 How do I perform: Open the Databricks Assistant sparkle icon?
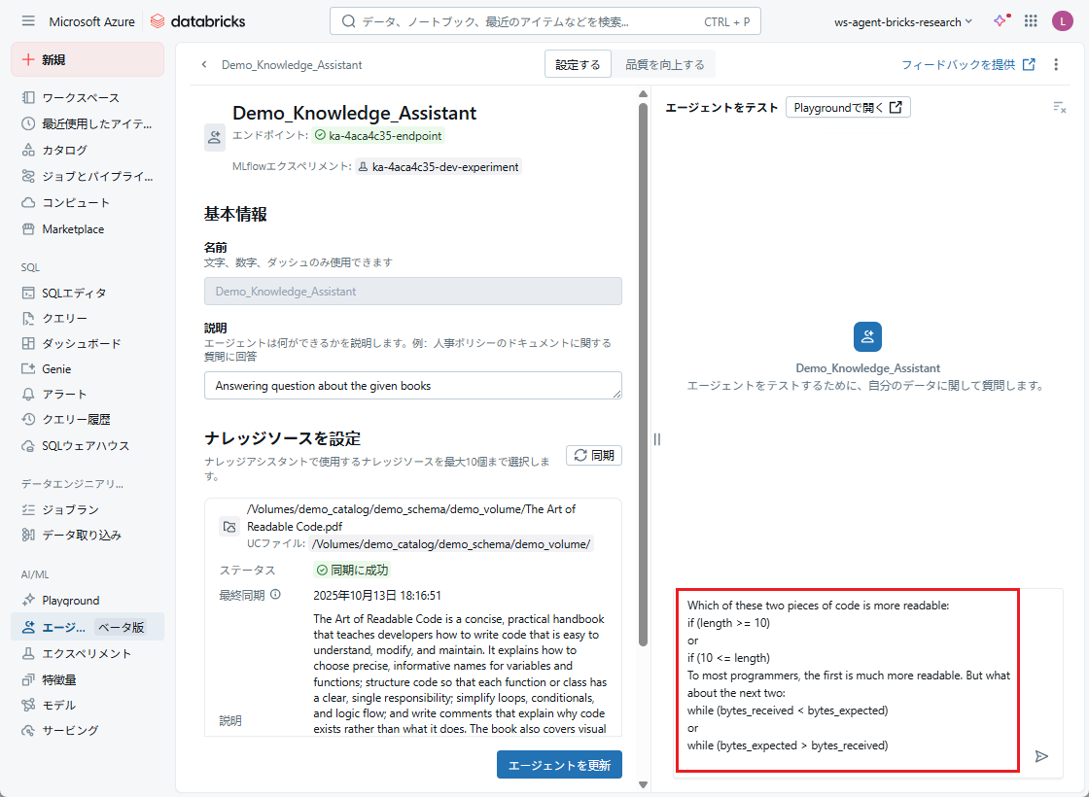point(1001,20)
